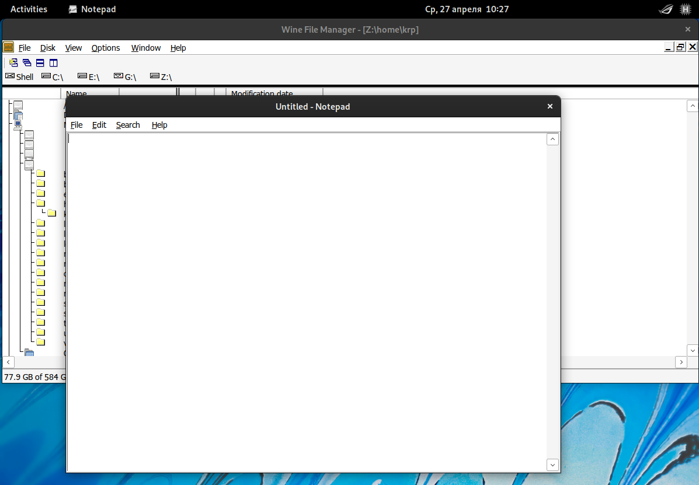
Task: Open Help menu in Wine File Manager
Action: (x=178, y=48)
